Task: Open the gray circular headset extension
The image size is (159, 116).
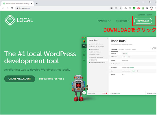Action: click(x=130, y=8)
